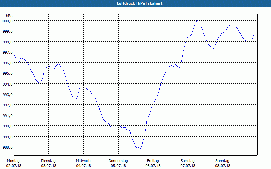The image size is (271, 169).
Task: Click the date 08.07.18
Action: coord(223,166)
